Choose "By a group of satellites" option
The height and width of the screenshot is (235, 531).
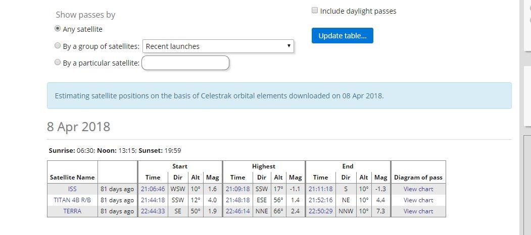click(x=58, y=46)
